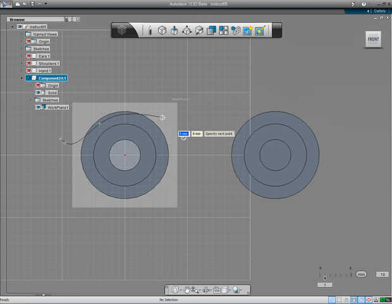Click the Pan hand tool in navigation bar

(x=187, y=289)
